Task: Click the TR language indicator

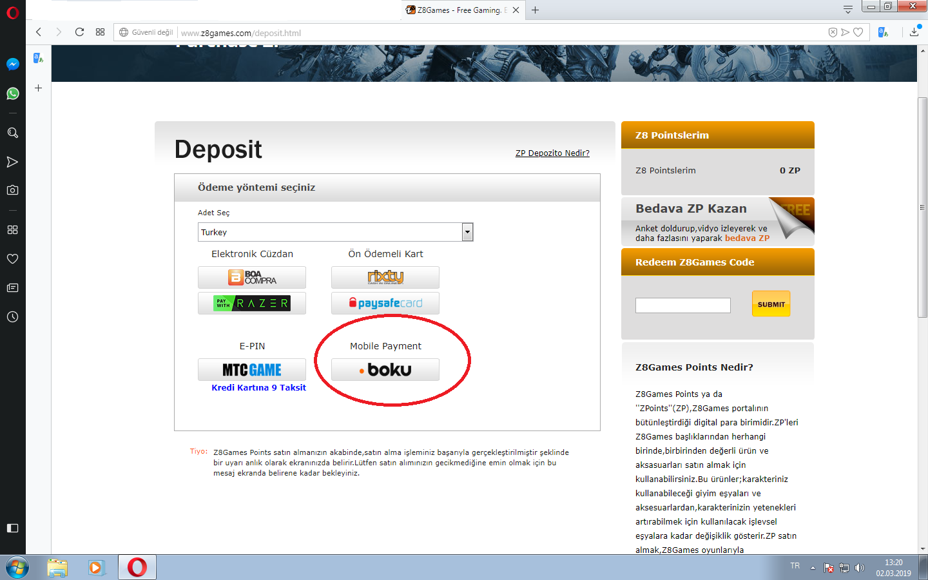Action: click(795, 566)
